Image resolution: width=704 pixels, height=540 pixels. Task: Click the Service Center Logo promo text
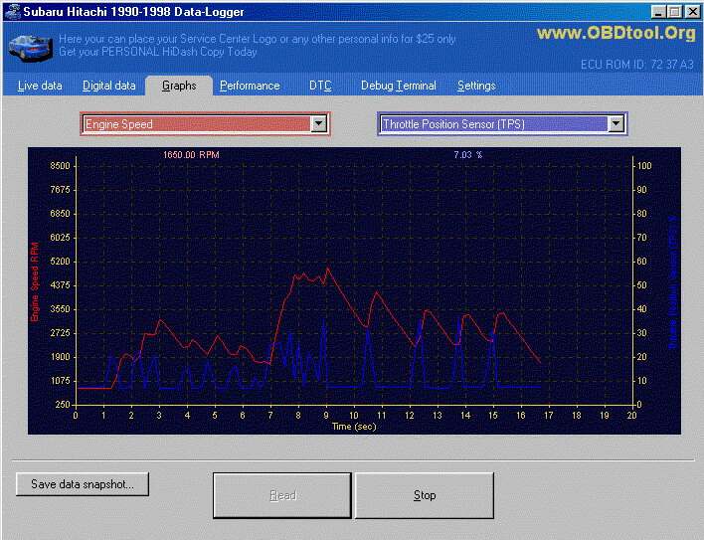tap(257, 46)
